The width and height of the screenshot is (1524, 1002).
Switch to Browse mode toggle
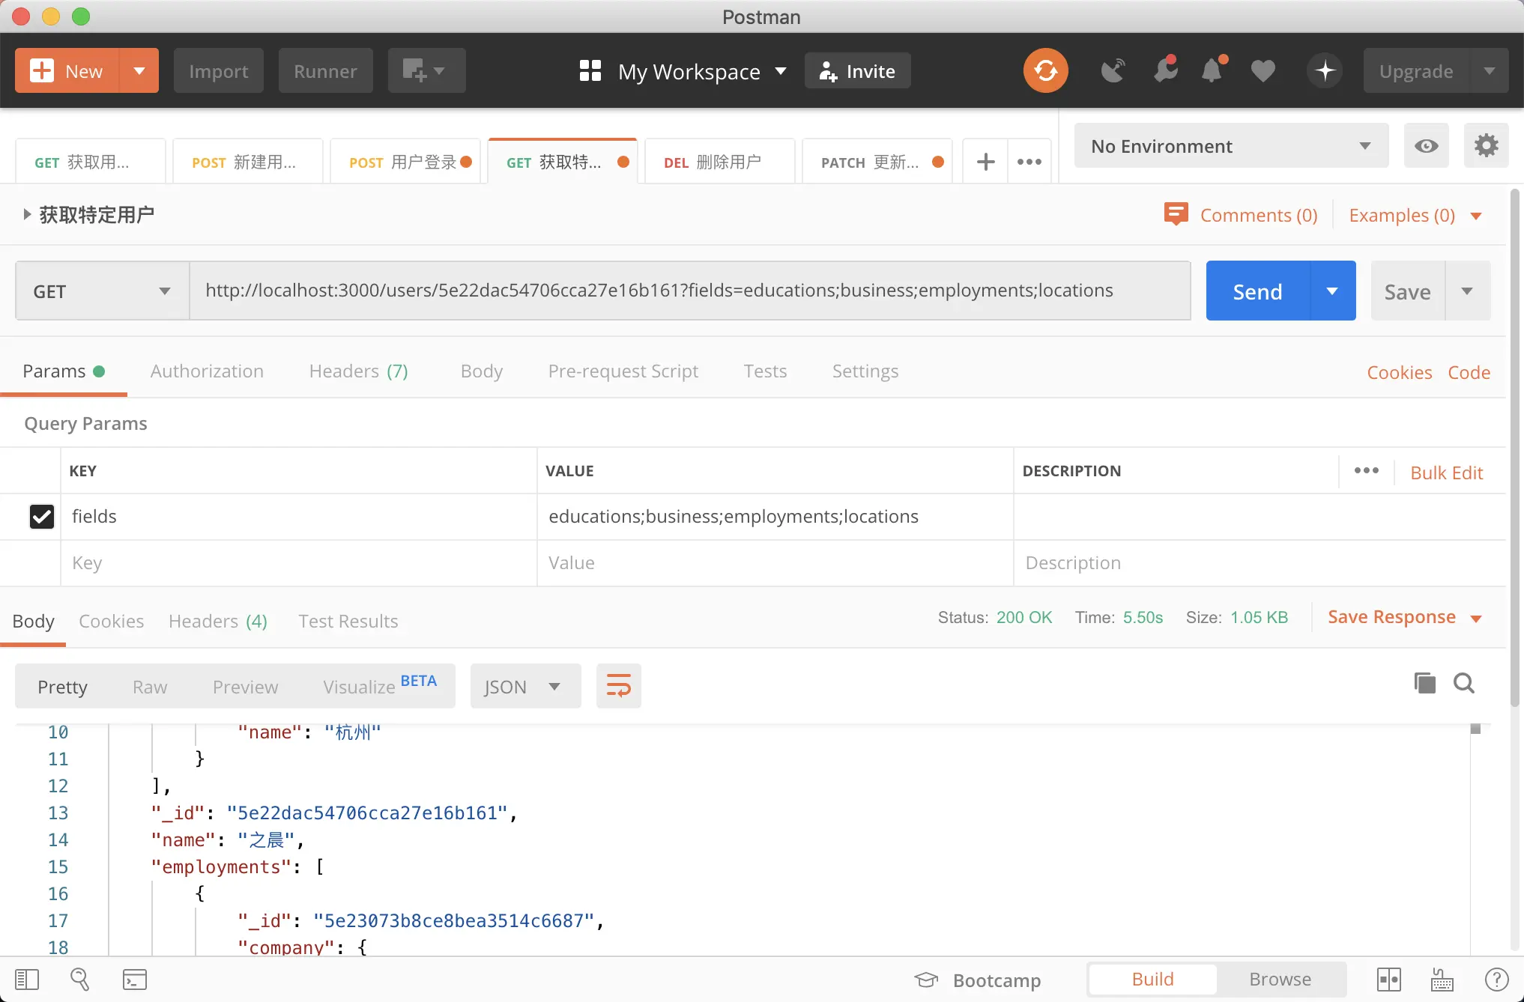pyautogui.click(x=1280, y=980)
